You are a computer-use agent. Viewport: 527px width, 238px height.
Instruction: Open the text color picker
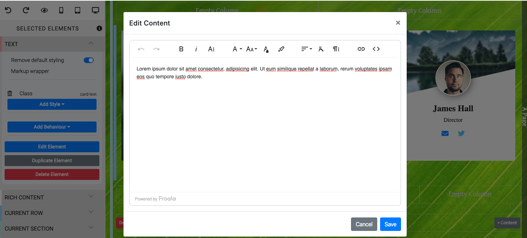point(266,49)
